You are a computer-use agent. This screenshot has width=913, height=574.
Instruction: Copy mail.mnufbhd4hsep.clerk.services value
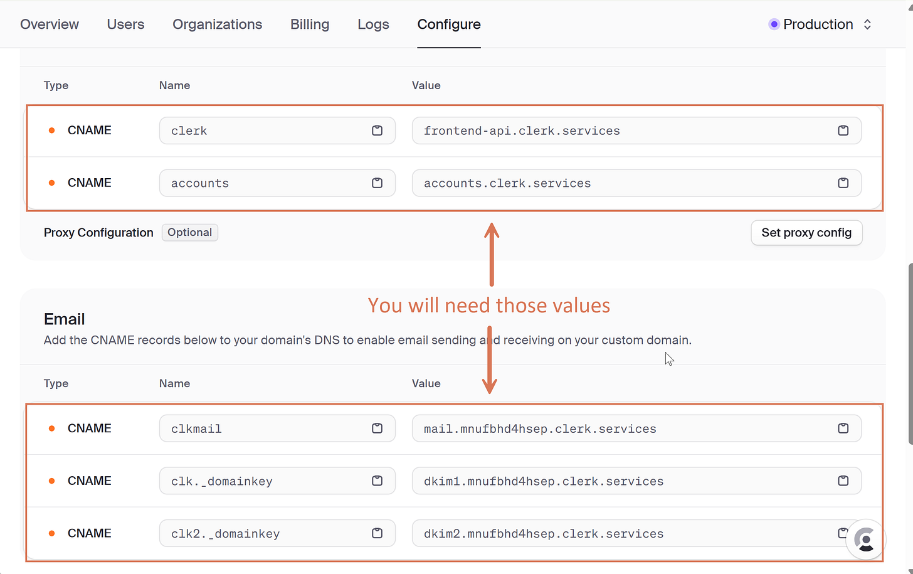tap(843, 428)
